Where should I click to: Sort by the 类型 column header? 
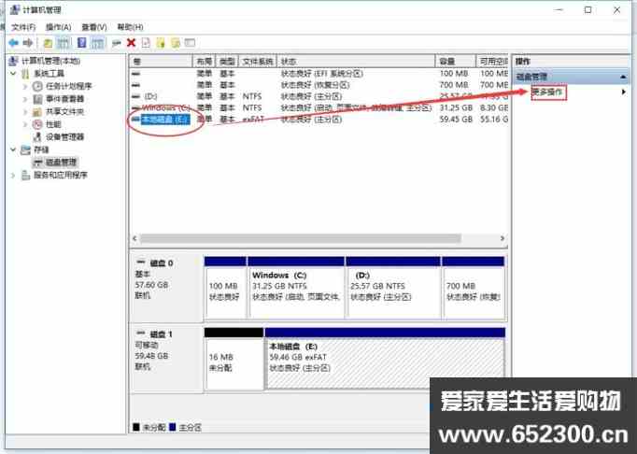(x=227, y=62)
